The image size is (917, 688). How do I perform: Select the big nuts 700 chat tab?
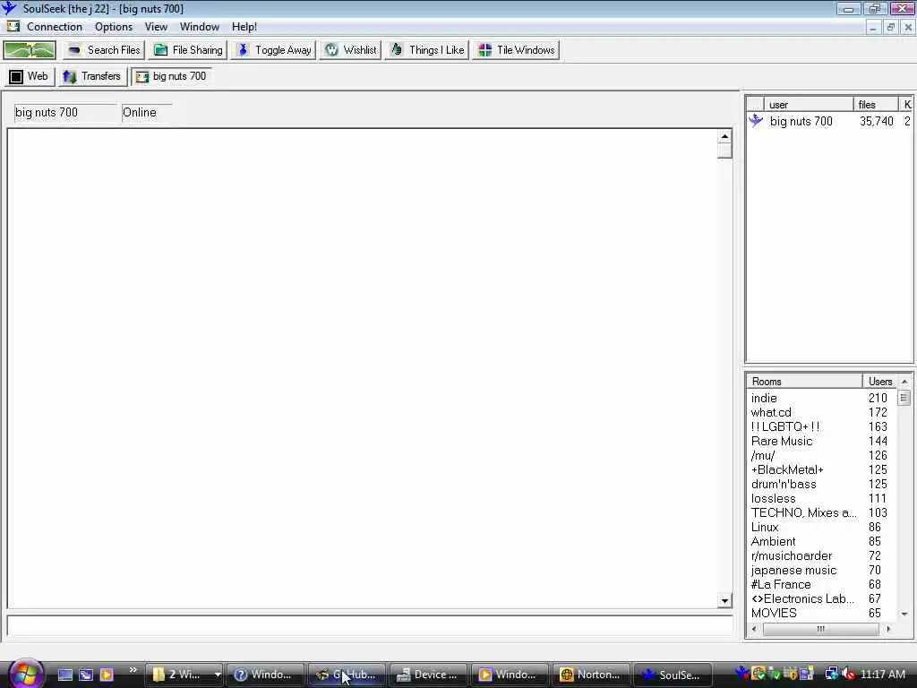[x=171, y=77]
